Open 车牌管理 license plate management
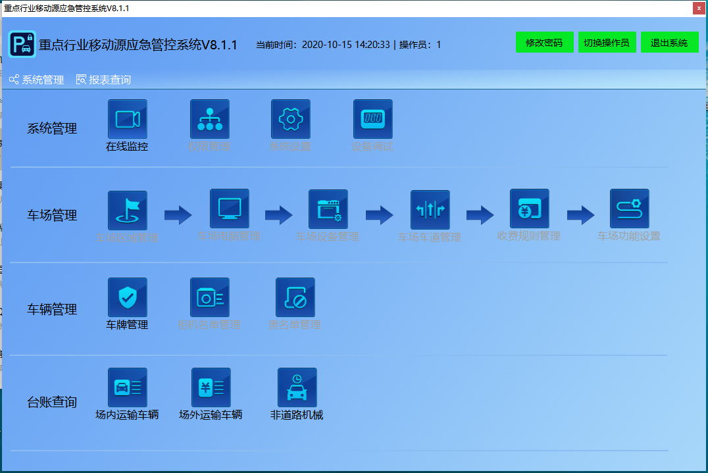This screenshot has width=708, height=473. point(127,297)
